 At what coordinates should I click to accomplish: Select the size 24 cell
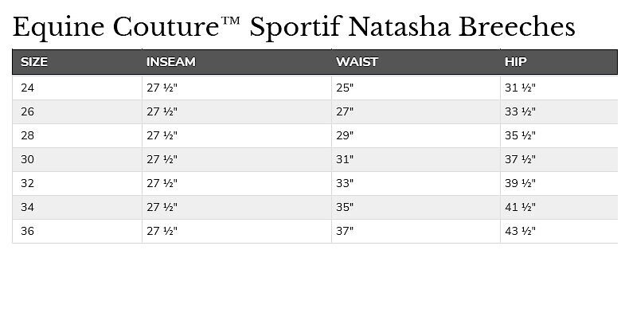tap(28, 88)
